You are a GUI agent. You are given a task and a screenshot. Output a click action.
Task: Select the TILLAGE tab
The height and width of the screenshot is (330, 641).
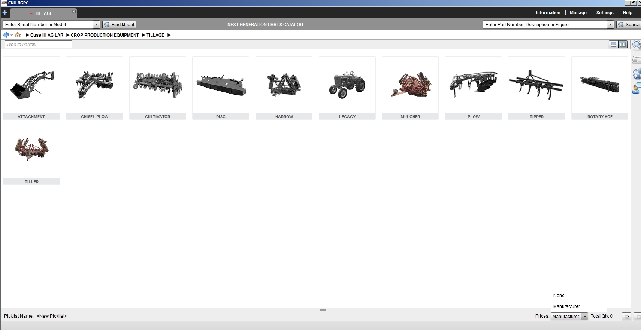tap(43, 13)
